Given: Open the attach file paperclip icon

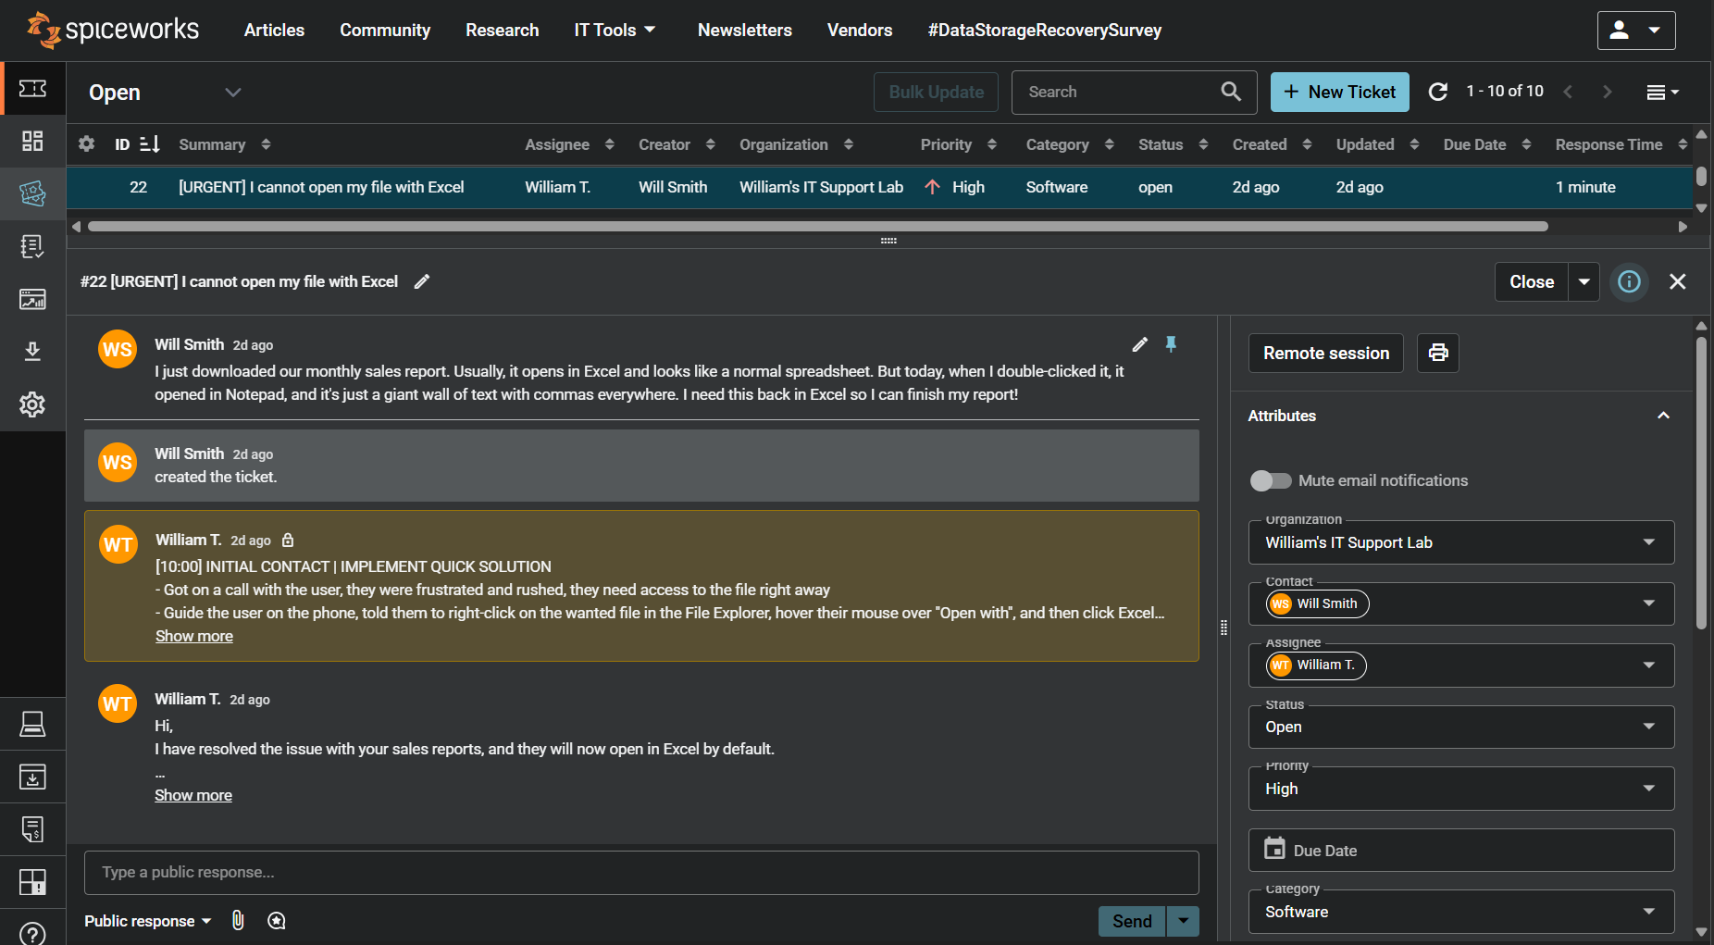Looking at the screenshot, I should (x=238, y=920).
